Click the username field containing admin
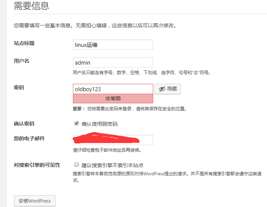 click(x=113, y=62)
